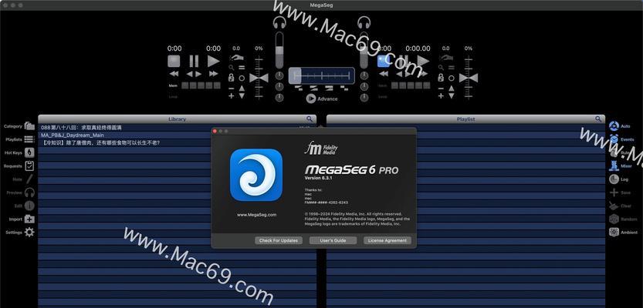The width and height of the screenshot is (643, 308).
Task: Click the right deck rewind button
Action: point(384,74)
